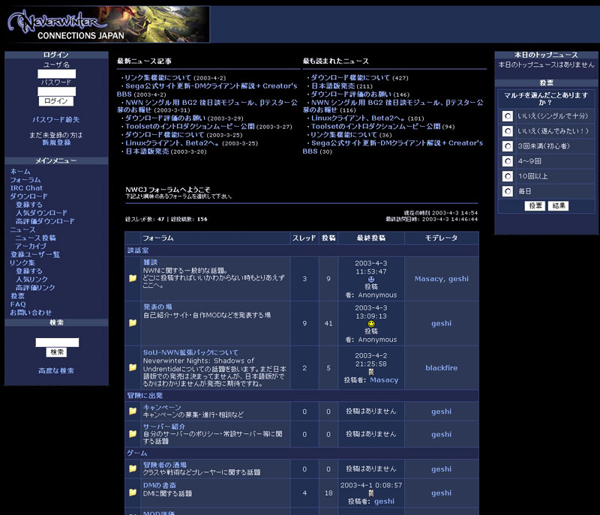
Task: Click the 結果 results button in poll
Action: 558,205
